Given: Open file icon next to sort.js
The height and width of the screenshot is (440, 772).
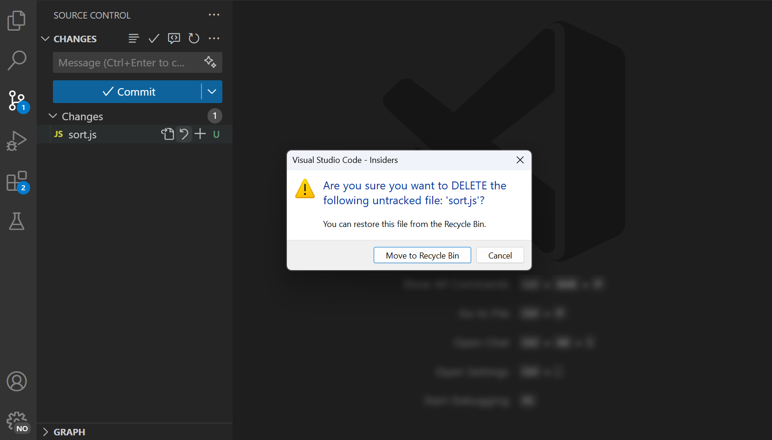Looking at the screenshot, I should coord(167,134).
